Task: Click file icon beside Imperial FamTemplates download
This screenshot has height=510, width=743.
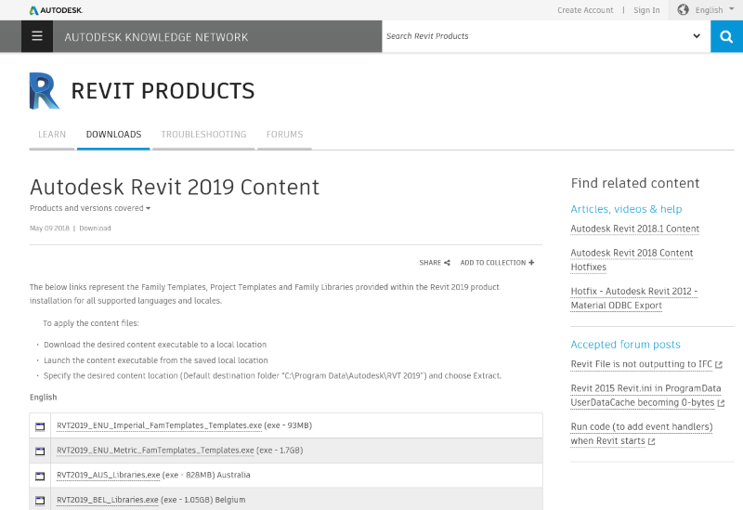Action: [x=40, y=426]
